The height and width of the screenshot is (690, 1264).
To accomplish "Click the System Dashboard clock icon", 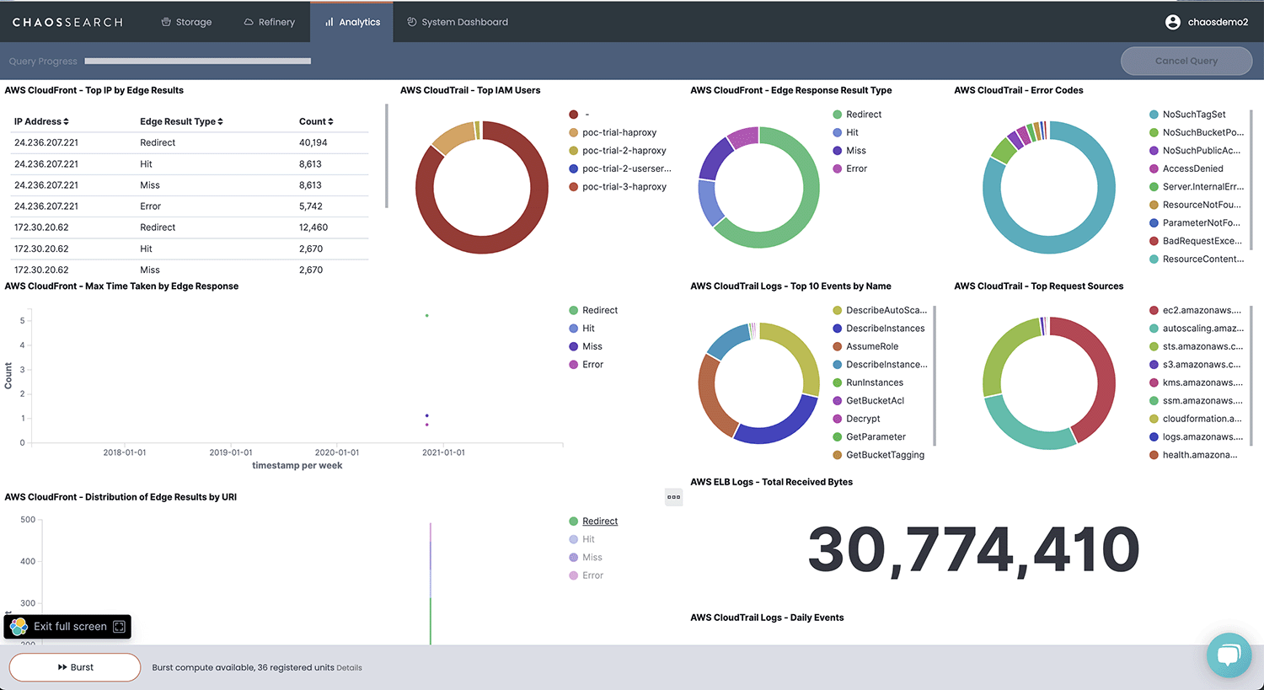I will pos(412,22).
